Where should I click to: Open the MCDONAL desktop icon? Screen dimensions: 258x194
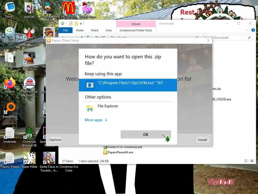point(69,10)
